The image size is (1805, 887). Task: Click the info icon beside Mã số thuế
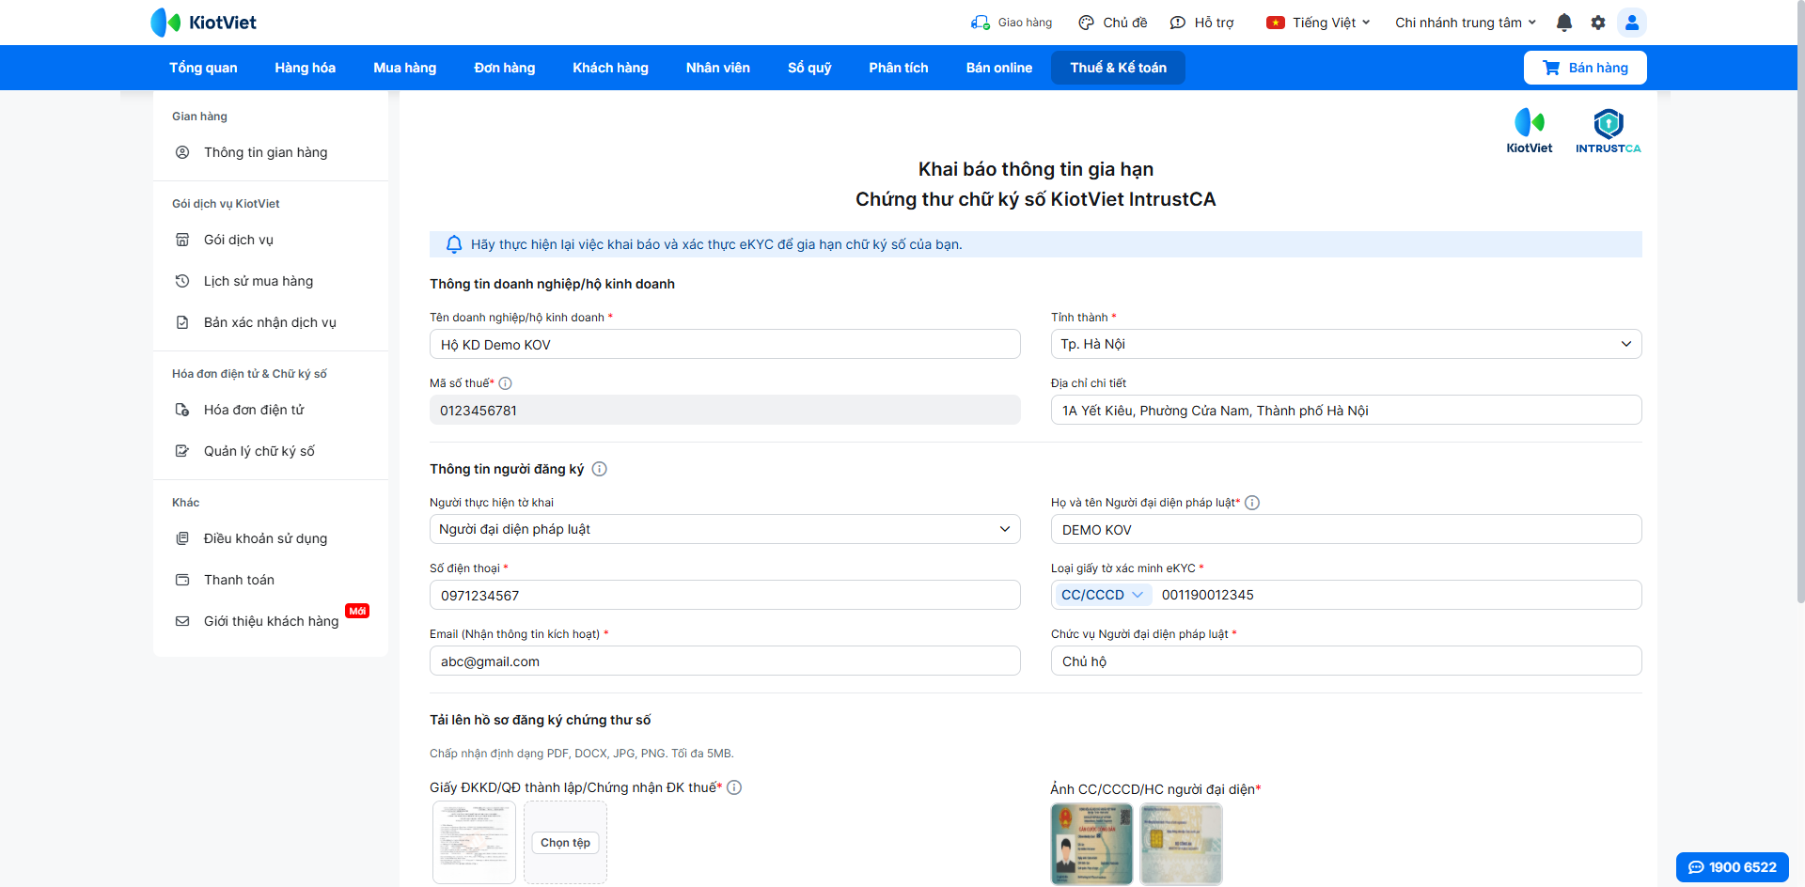(x=505, y=383)
